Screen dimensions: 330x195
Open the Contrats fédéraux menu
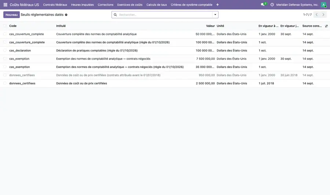[55, 5]
